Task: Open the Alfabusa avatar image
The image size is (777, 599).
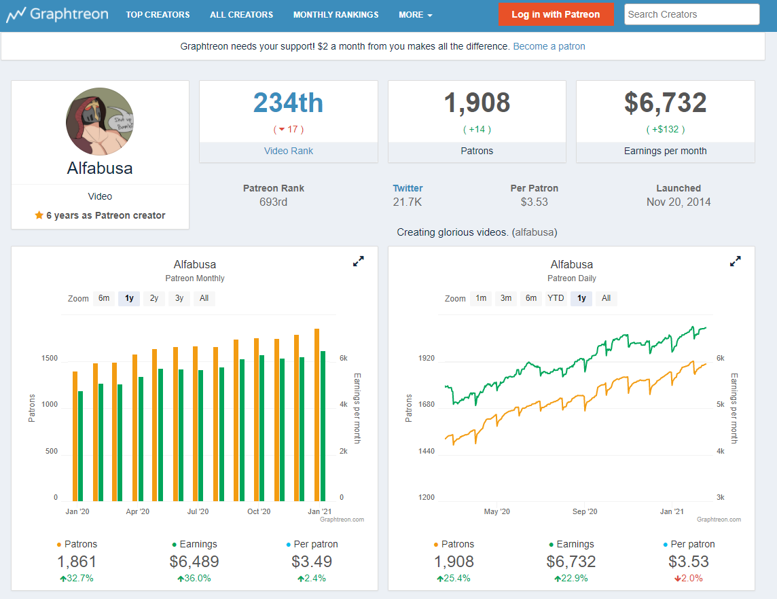Action: click(x=100, y=122)
